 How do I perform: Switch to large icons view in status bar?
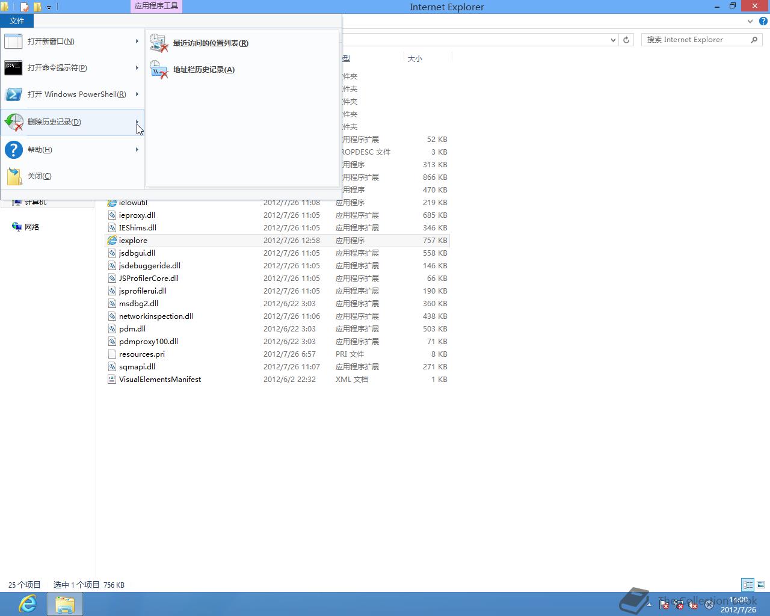761,585
